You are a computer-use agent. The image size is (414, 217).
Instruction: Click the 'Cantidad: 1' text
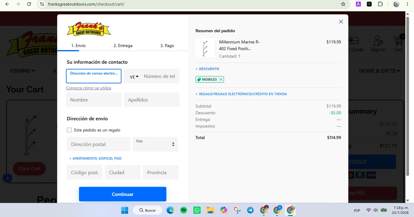pos(230,56)
